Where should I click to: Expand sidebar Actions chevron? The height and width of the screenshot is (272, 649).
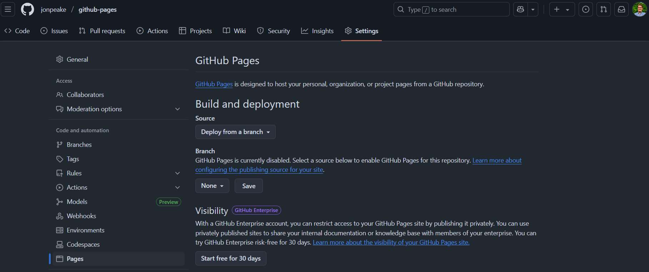click(x=178, y=188)
